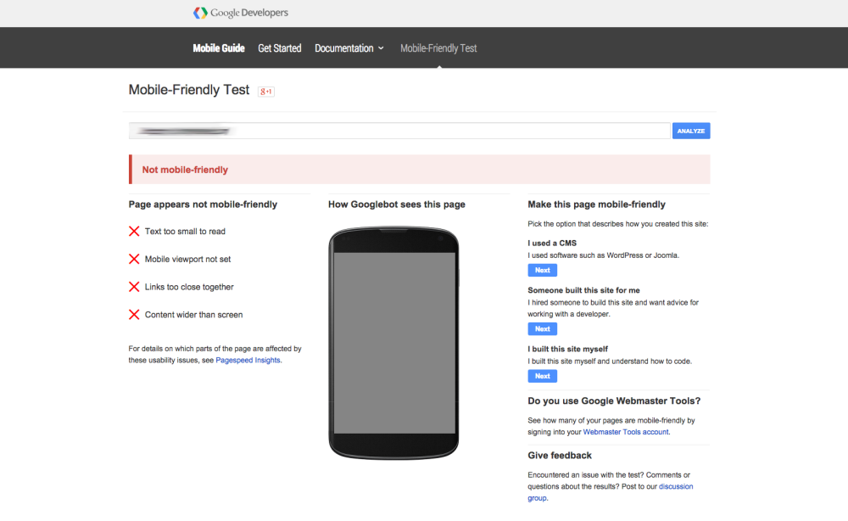The width and height of the screenshot is (848, 521).
Task: Open the Mobile Guide nav item
Action: [x=219, y=48]
